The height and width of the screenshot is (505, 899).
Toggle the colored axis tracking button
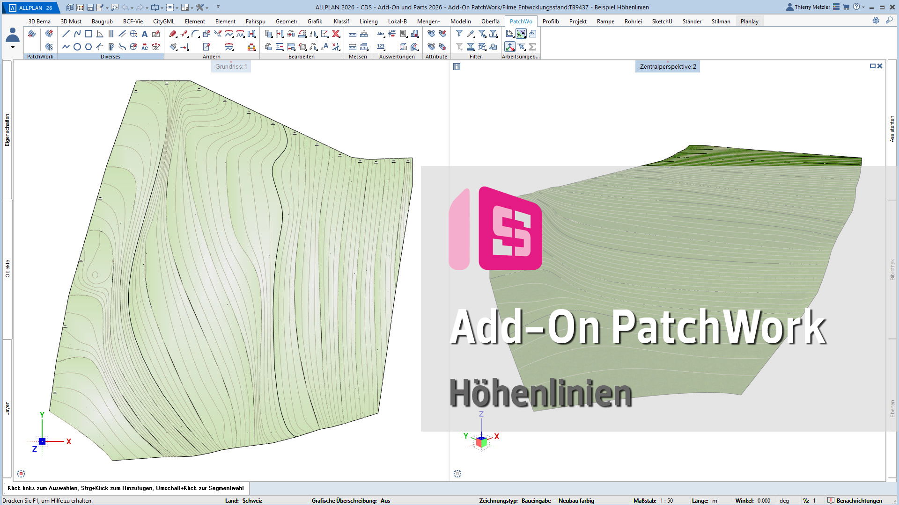tap(509, 47)
